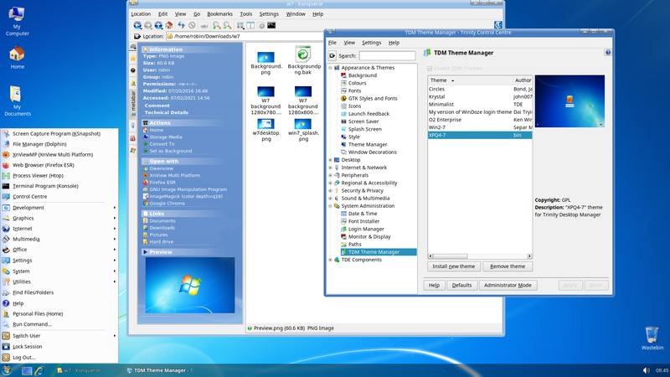Click the Theme column header to sort
This screenshot has width=670, height=377.
[470, 80]
